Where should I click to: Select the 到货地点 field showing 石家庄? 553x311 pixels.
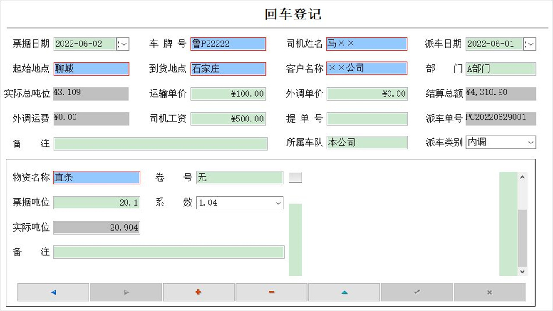tap(228, 68)
